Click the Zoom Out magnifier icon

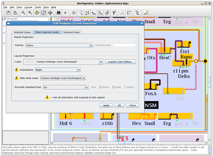pyautogui.click(x=24, y=13)
